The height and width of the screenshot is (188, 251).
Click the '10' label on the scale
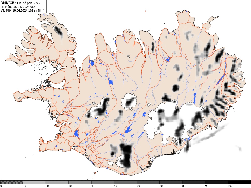click(x=25, y=186)
